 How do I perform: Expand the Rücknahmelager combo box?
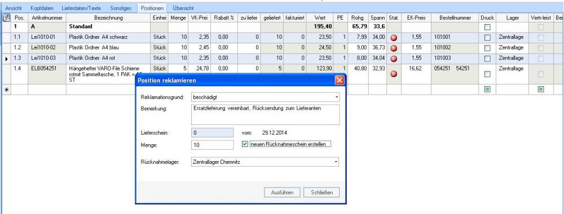[x=265, y=162]
